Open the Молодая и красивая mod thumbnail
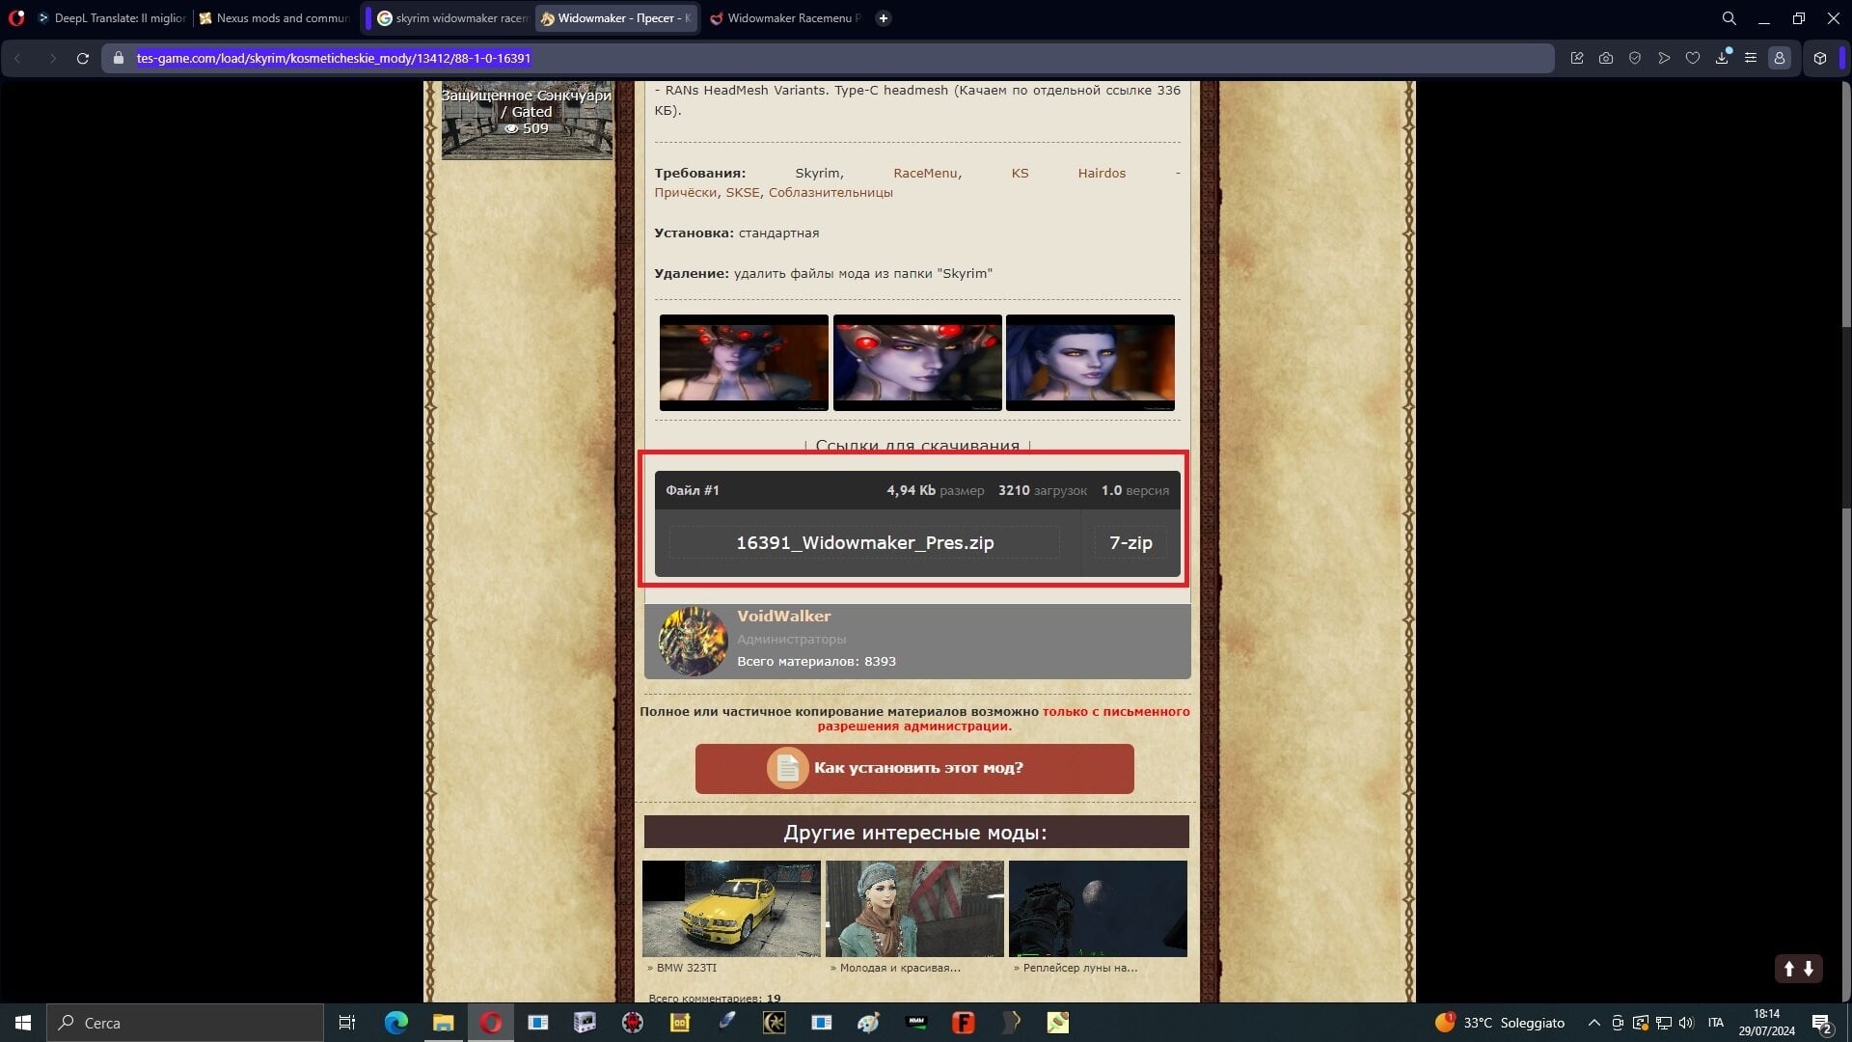1852x1042 pixels. pyautogui.click(x=914, y=909)
